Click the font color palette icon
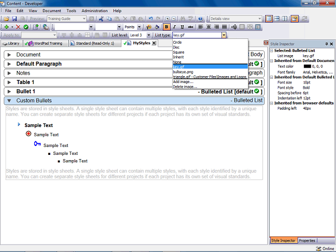Viewport: 336px width, 252px height. (x=149, y=27)
